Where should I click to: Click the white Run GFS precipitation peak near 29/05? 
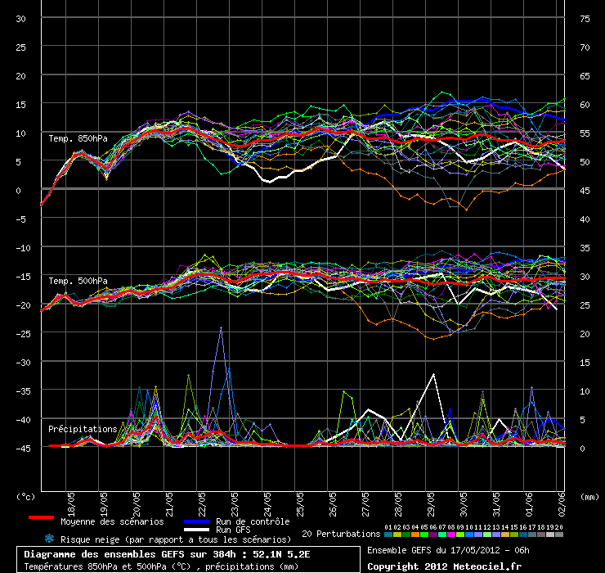point(433,375)
